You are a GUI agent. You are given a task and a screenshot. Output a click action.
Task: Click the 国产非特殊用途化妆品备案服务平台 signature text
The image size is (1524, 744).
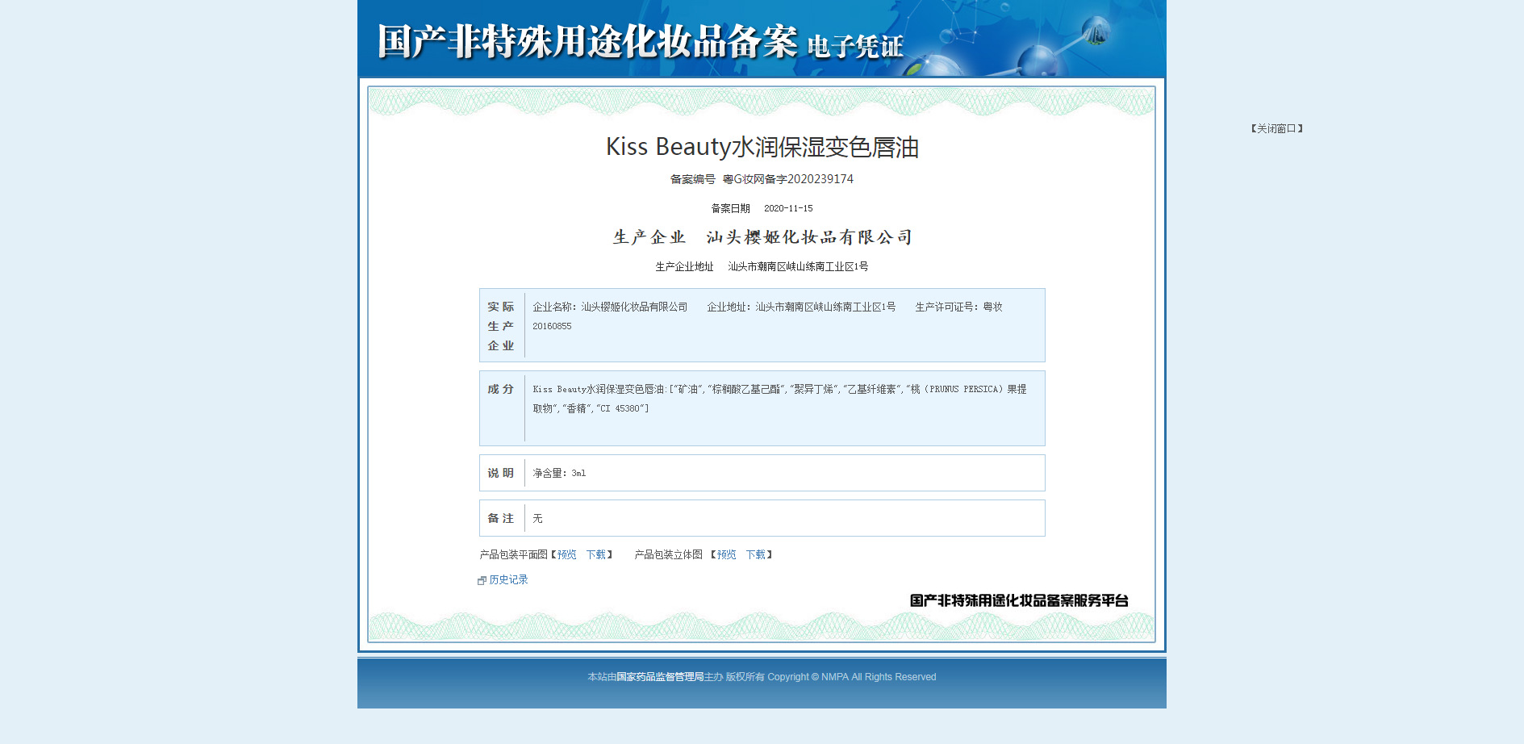(1019, 600)
